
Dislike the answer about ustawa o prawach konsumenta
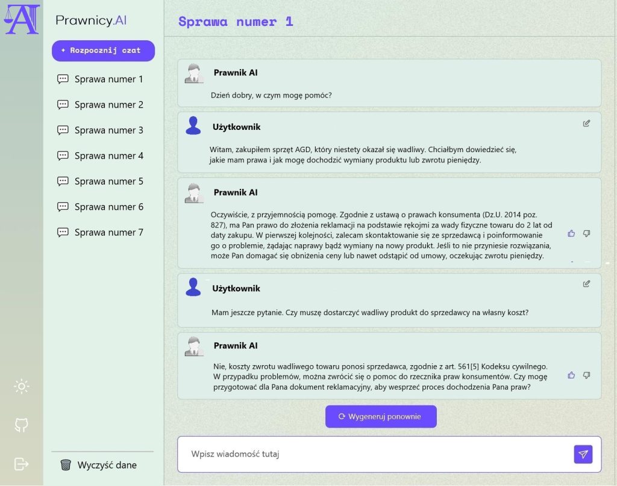pos(586,233)
